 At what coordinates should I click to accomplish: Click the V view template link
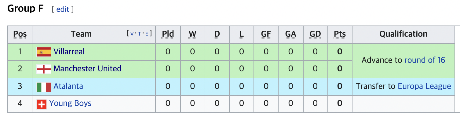132,34
